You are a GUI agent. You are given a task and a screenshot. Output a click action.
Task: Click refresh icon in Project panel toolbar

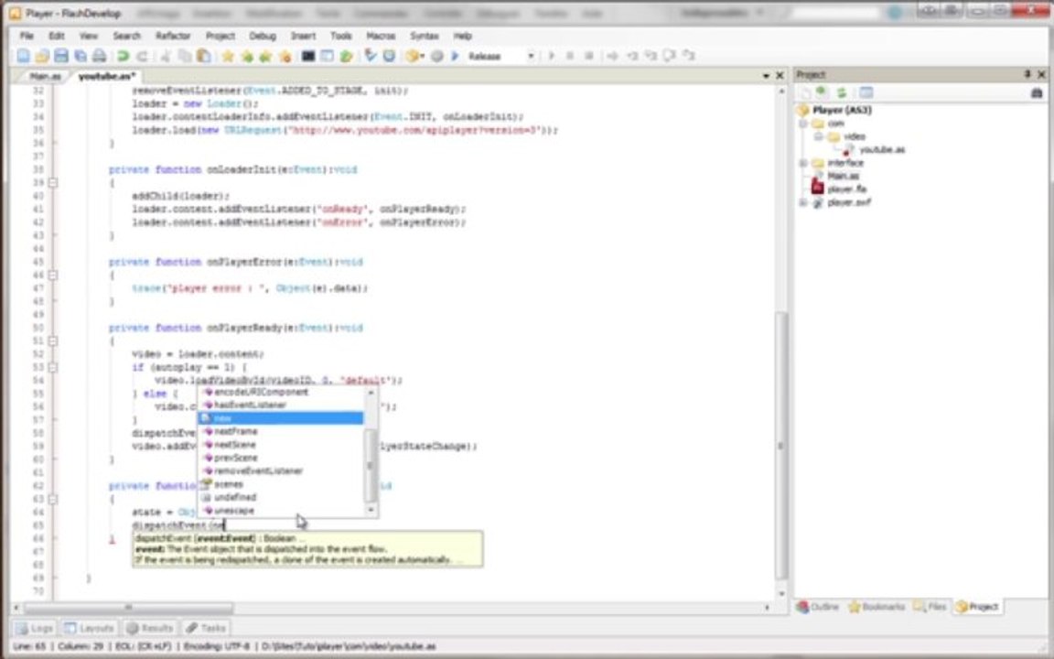click(841, 92)
